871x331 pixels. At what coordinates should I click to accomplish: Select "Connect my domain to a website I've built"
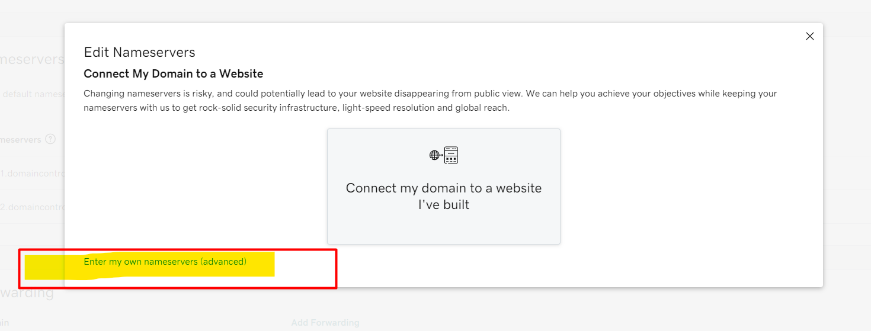[x=443, y=187]
